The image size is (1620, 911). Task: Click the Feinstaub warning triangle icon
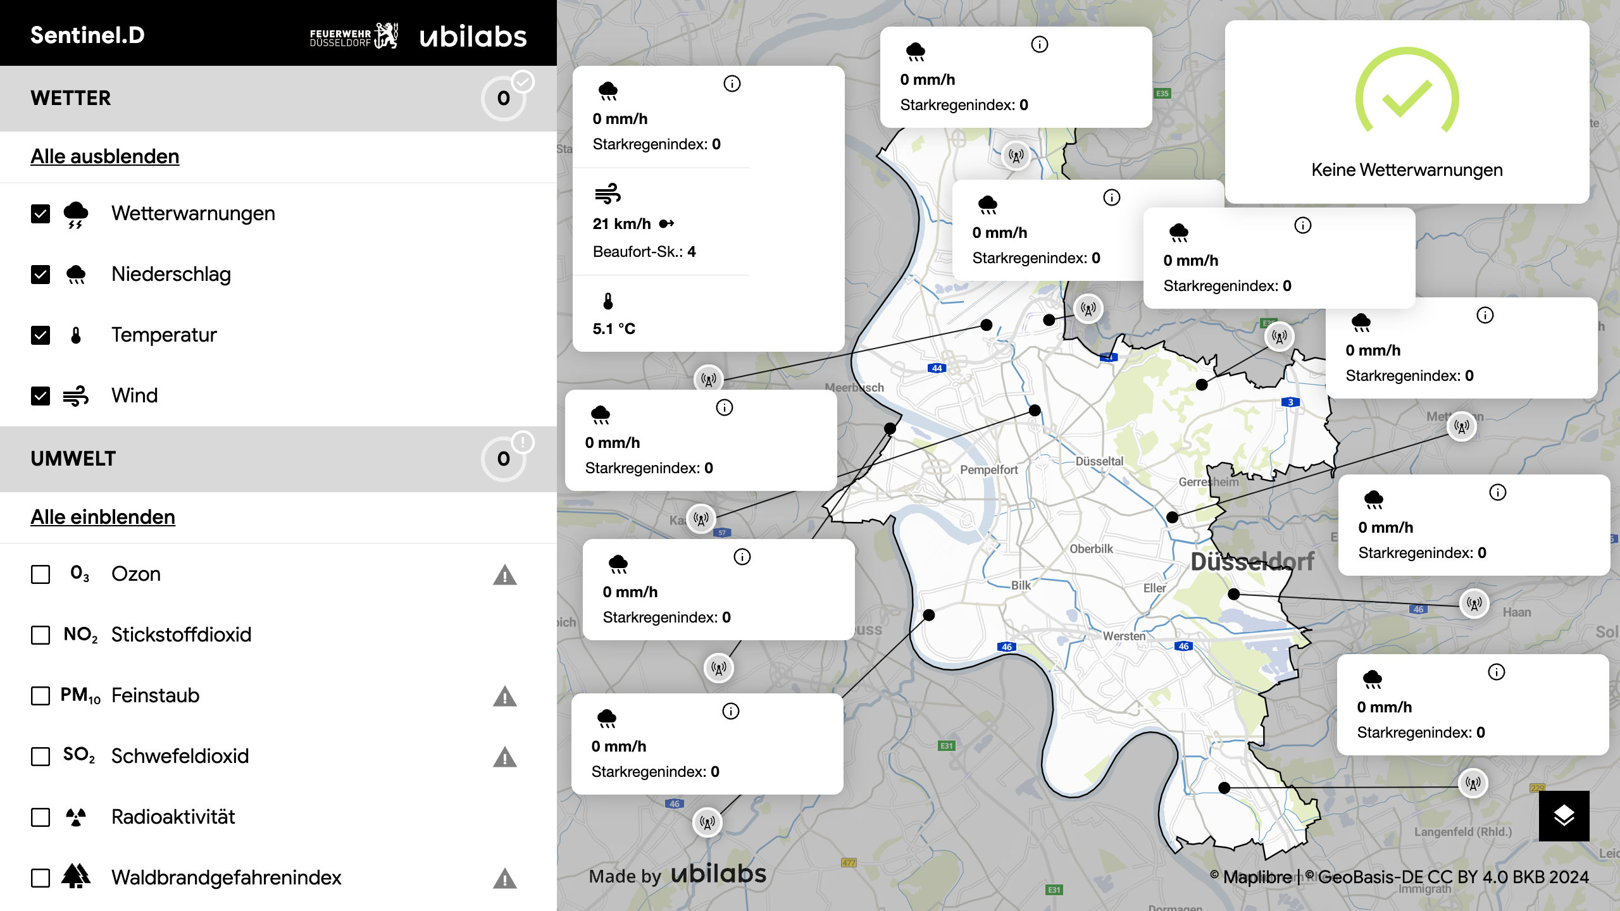click(504, 697)
